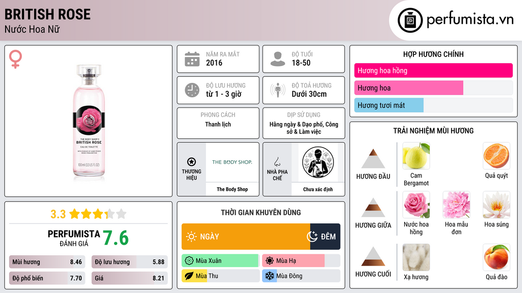Click the Xạ hương musk image
Screen dimensions: 522x293
[x=416, y=257]
